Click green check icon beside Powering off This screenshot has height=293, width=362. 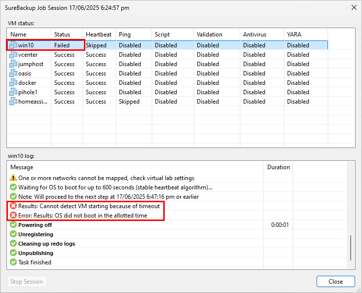click(13, 225)
